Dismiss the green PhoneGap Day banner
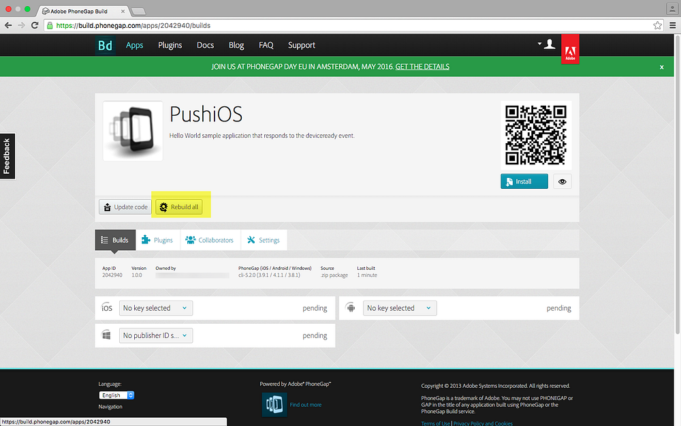This screenshot has height=426, width=681. [x=661, y=67]
